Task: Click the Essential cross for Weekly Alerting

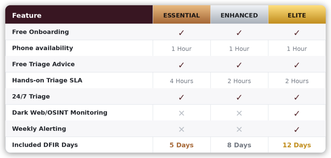Action: 181,129
